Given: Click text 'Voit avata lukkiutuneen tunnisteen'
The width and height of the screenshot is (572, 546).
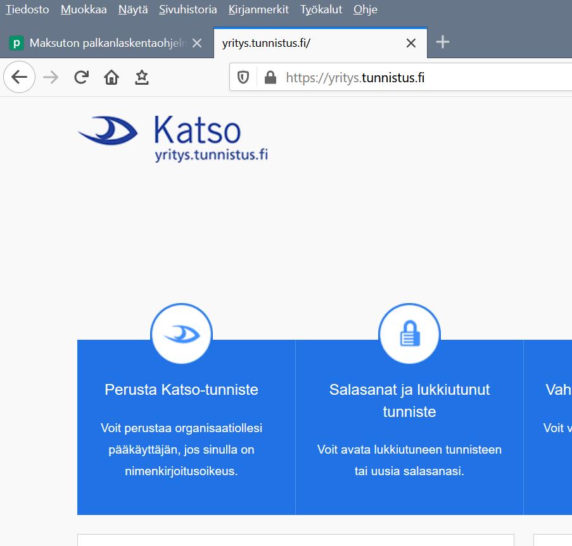Looking at the screenshot, I should click(409, 449).
